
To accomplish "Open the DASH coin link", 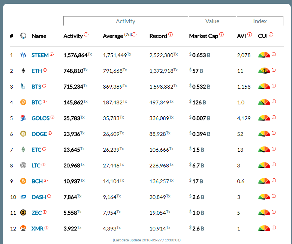I will (x=39, y=197).
